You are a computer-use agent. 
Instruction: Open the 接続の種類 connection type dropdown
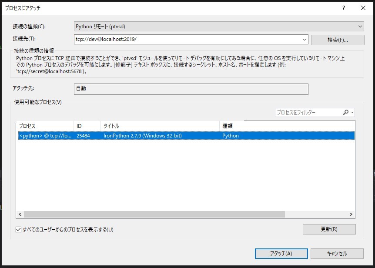point(219,26)
